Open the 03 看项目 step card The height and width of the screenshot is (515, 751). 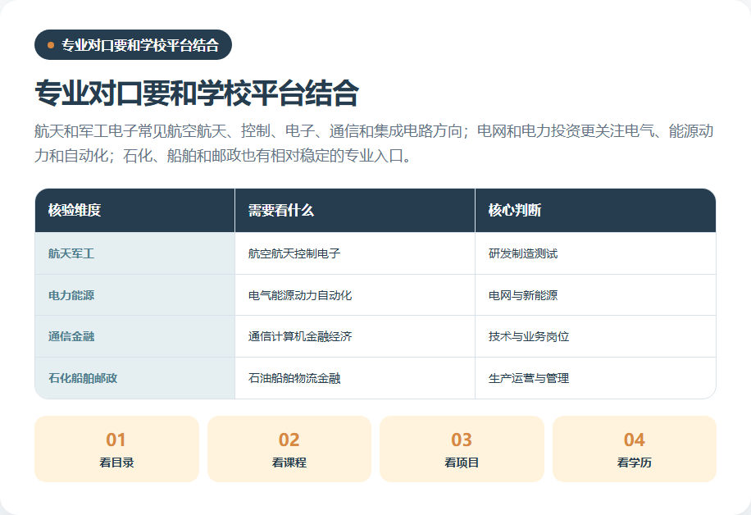click(462, 449)
